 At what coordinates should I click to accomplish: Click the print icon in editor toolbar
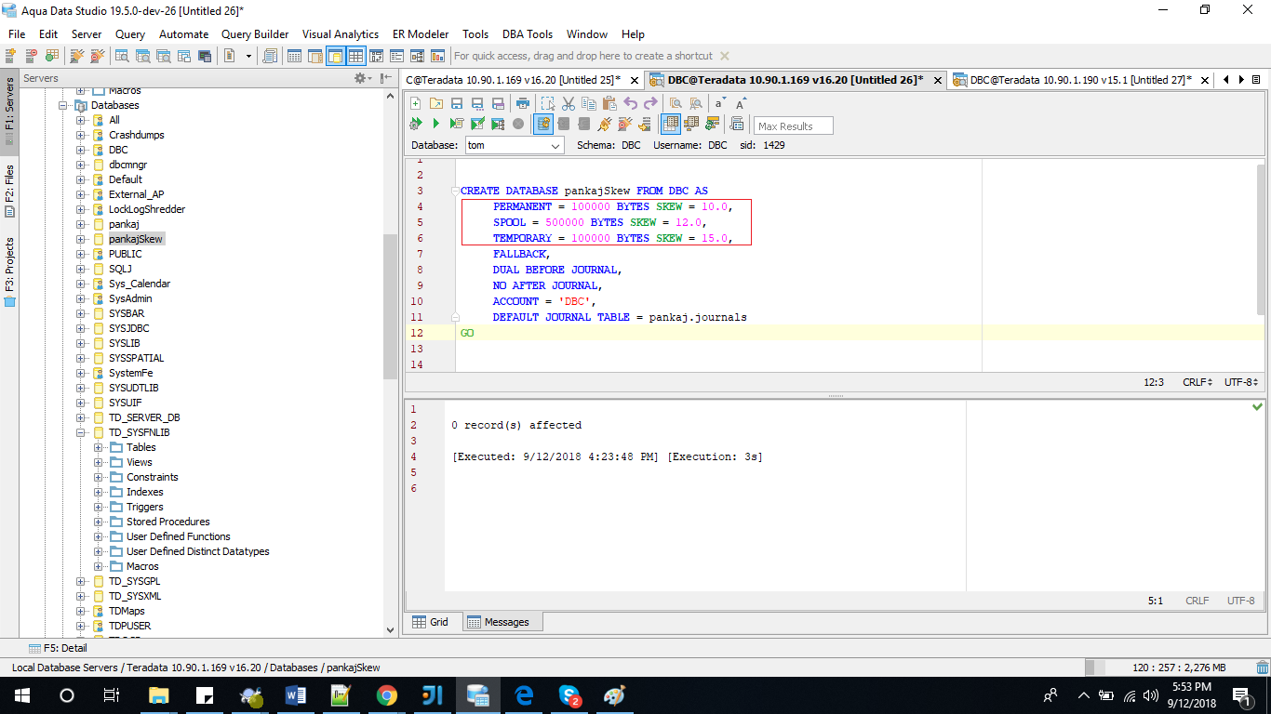523,103
